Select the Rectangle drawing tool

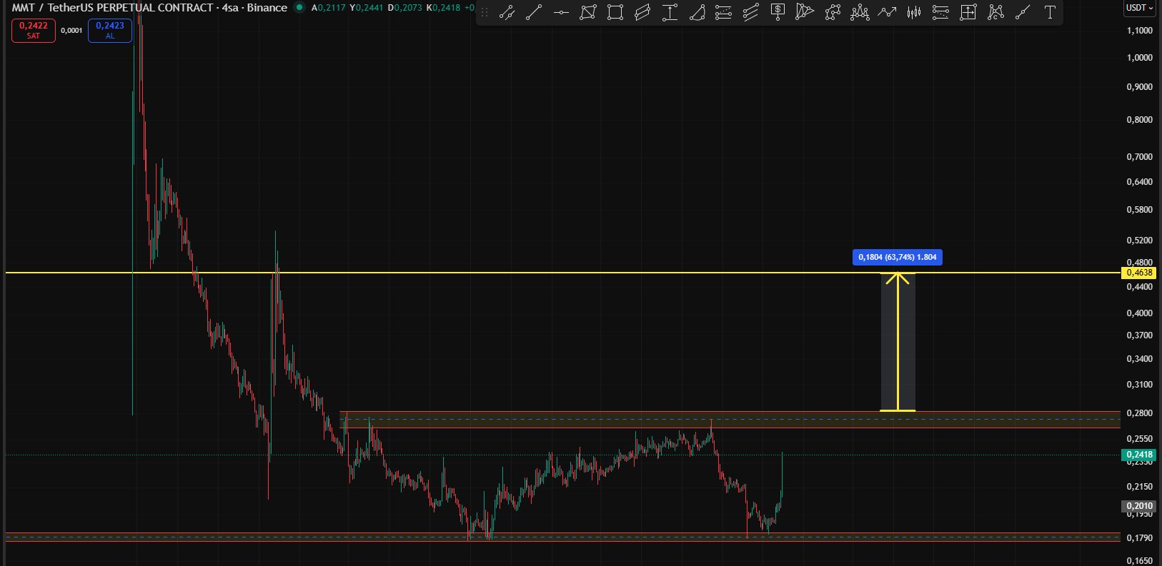pos(615,12)
